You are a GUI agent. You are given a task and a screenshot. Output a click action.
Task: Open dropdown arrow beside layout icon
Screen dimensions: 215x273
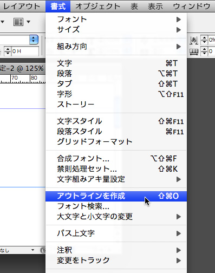tap(28, 22)
